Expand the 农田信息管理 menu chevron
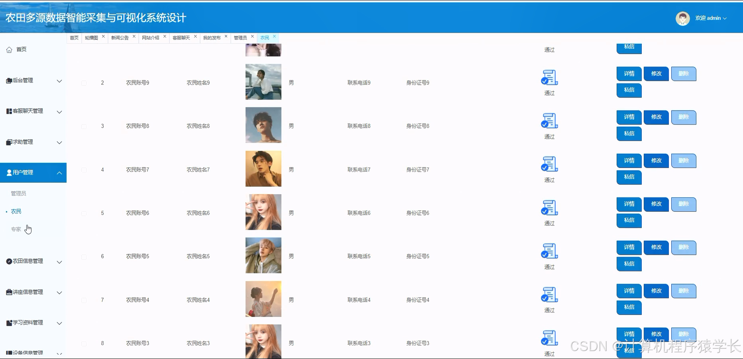The width and height of the screenshot is (743, 359). click(x=59, y=262)
